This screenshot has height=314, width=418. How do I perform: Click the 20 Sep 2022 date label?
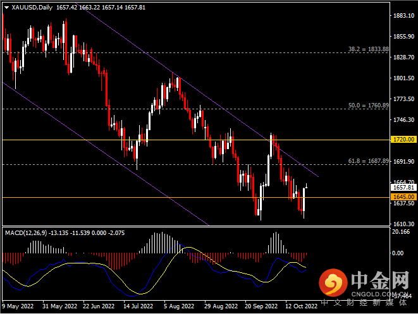tap(261, 306)
